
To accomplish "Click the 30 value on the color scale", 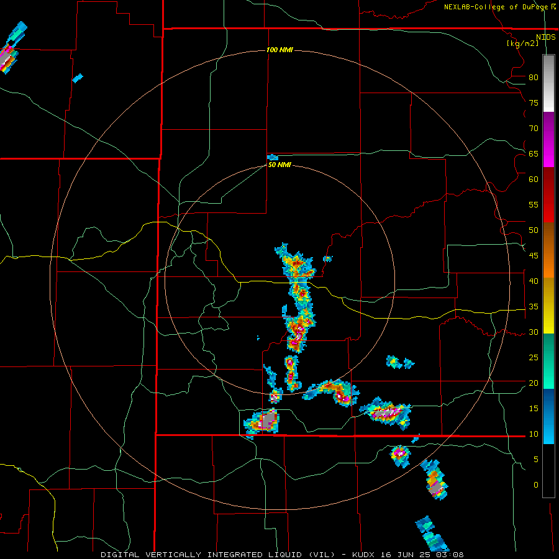I will [534, 332].
